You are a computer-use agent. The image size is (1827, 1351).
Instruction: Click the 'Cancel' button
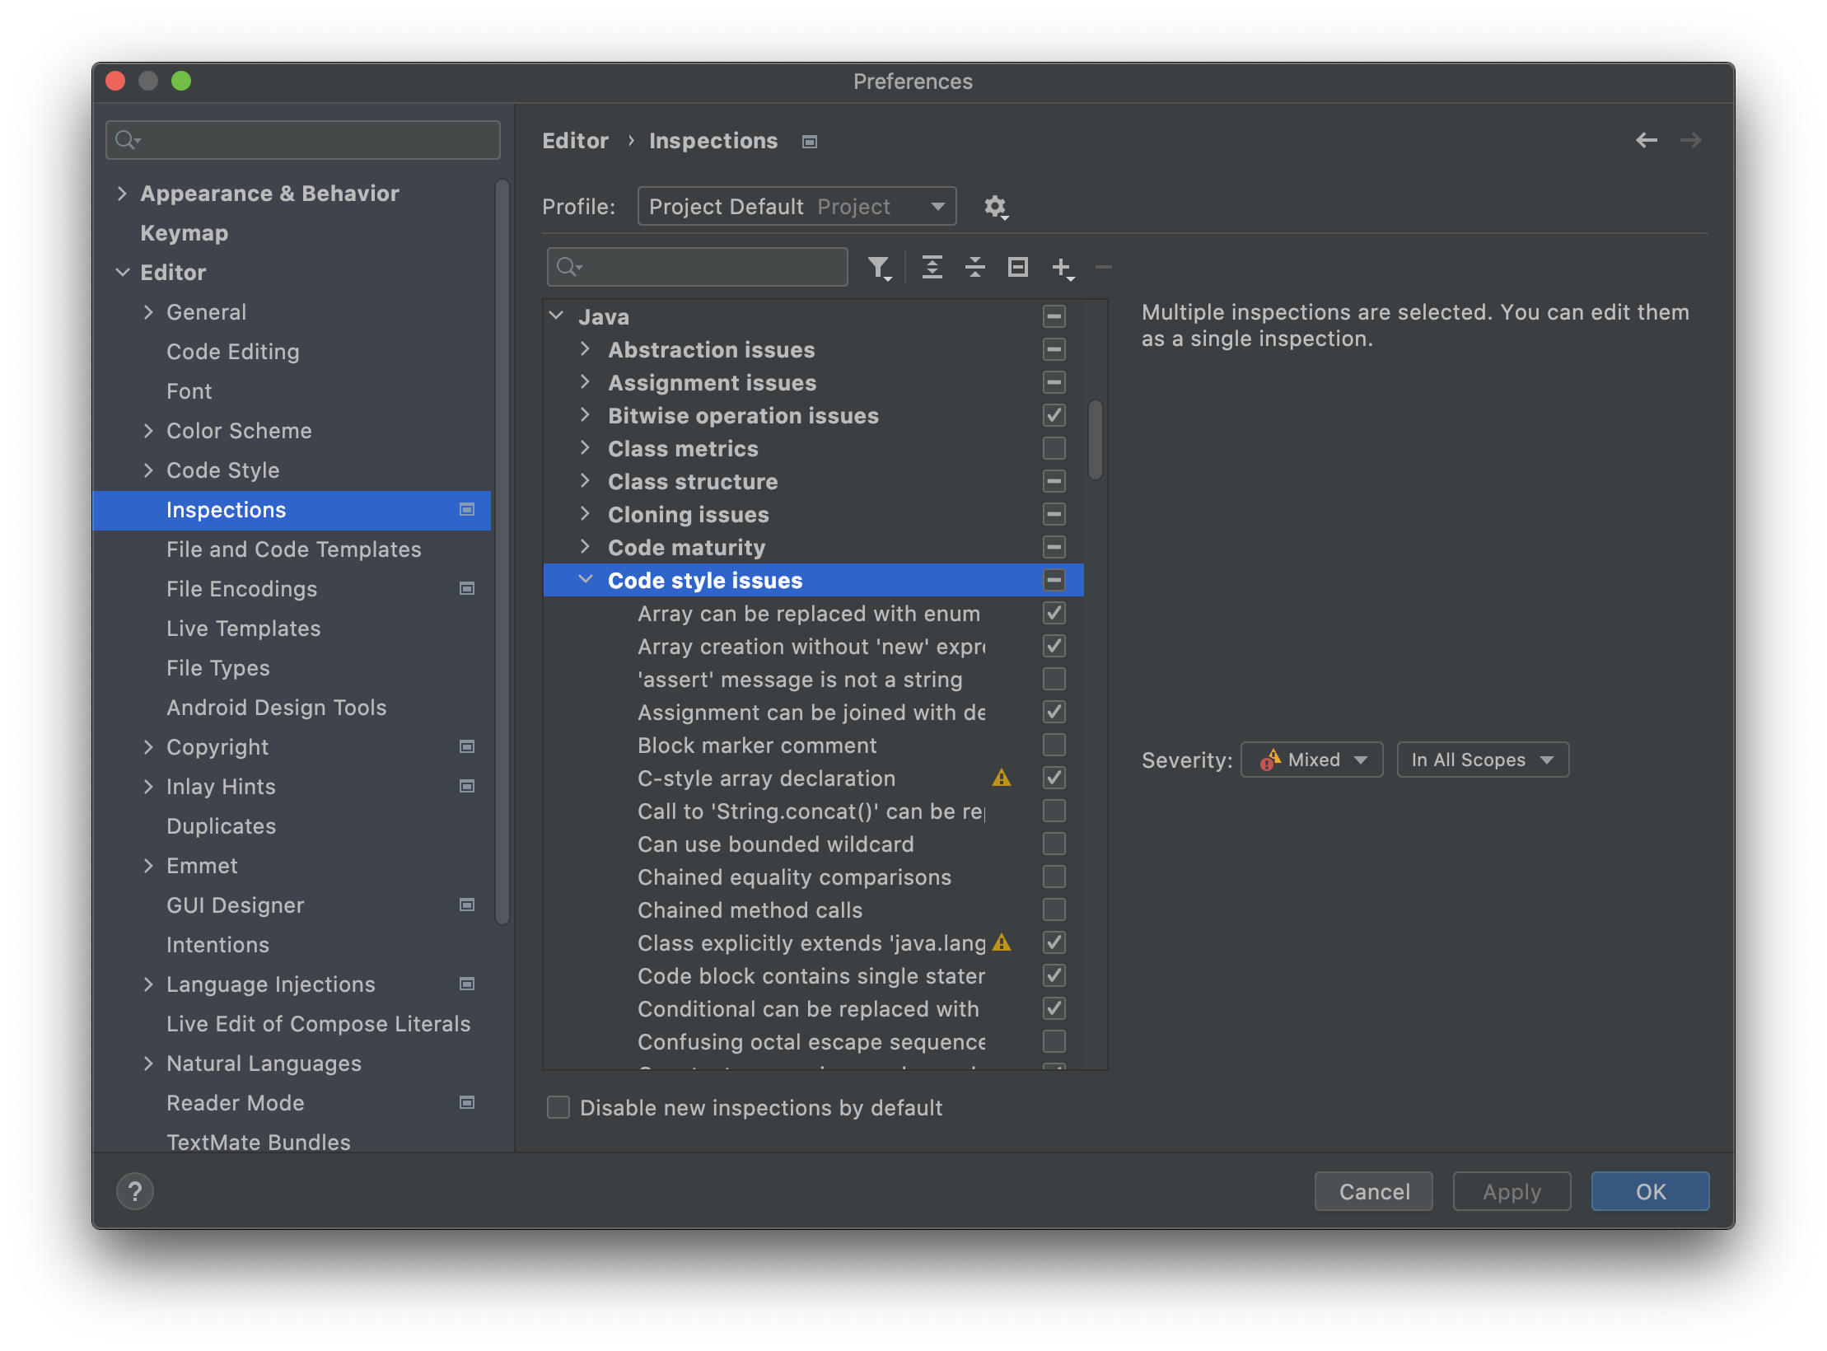point(1373,1192)
